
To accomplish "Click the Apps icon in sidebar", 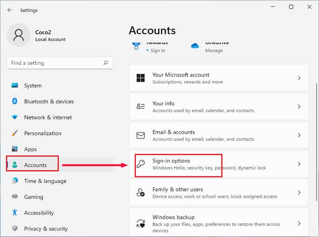I will point(15,149).
